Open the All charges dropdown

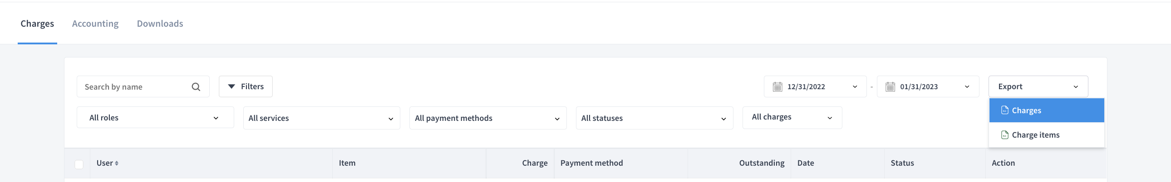tap(792, 118)
